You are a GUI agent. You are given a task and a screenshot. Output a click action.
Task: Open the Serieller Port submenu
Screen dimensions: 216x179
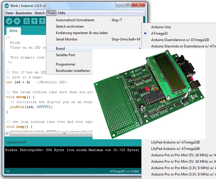(x=65, y=55)
